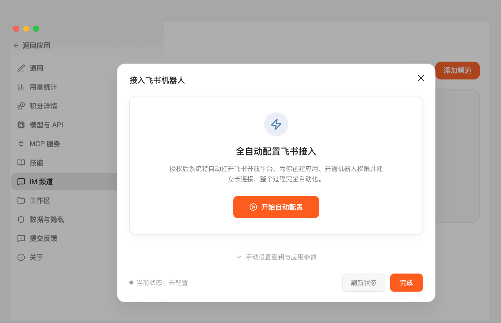Click the coins icon for 积分详情
Viewport: 501px width, 323px height.
pos(21,106)
